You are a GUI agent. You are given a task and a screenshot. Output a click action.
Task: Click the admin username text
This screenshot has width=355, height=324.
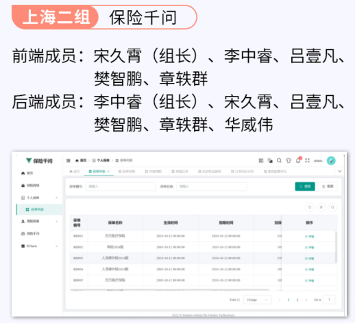pos(318,161)
